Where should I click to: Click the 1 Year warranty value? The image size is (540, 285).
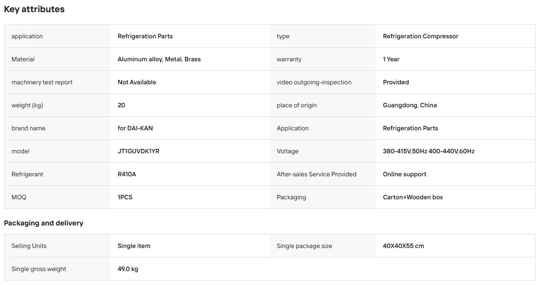tap(391, 59)
